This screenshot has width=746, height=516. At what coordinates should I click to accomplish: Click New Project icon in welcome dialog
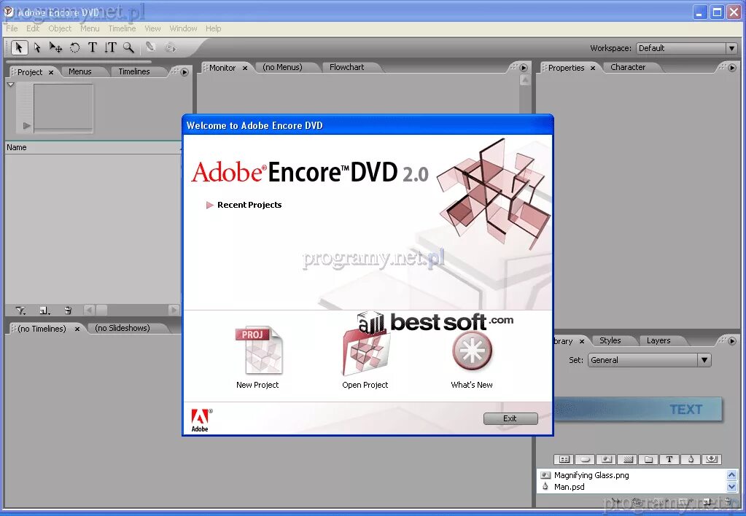click(x=259, y=351)
